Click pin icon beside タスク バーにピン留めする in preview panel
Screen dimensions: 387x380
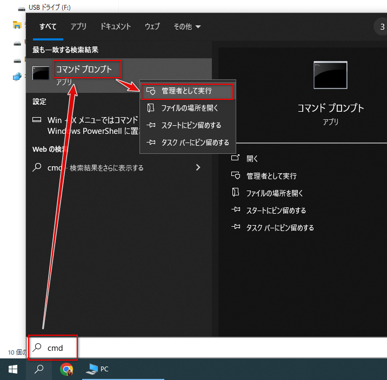[236, 227]
